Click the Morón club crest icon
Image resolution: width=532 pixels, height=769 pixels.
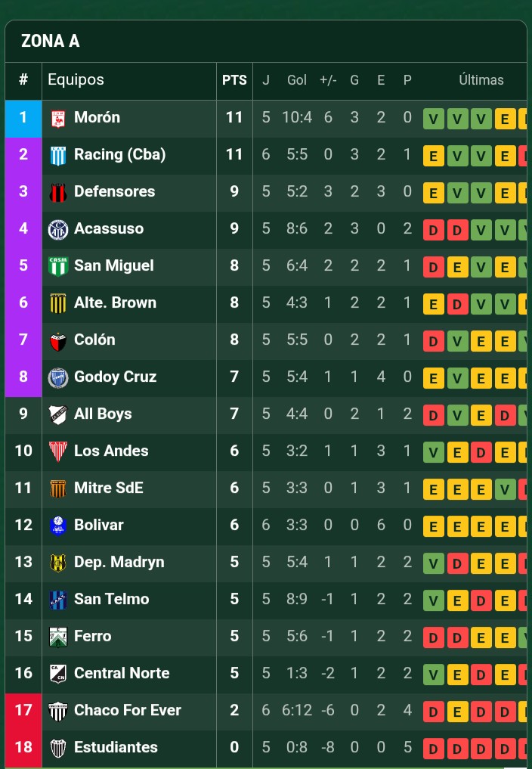(x=58, y=118)
